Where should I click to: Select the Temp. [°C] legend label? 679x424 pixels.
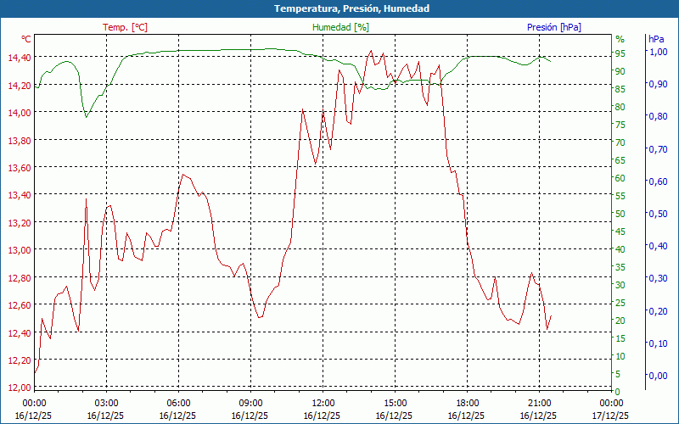click(125, 27)
